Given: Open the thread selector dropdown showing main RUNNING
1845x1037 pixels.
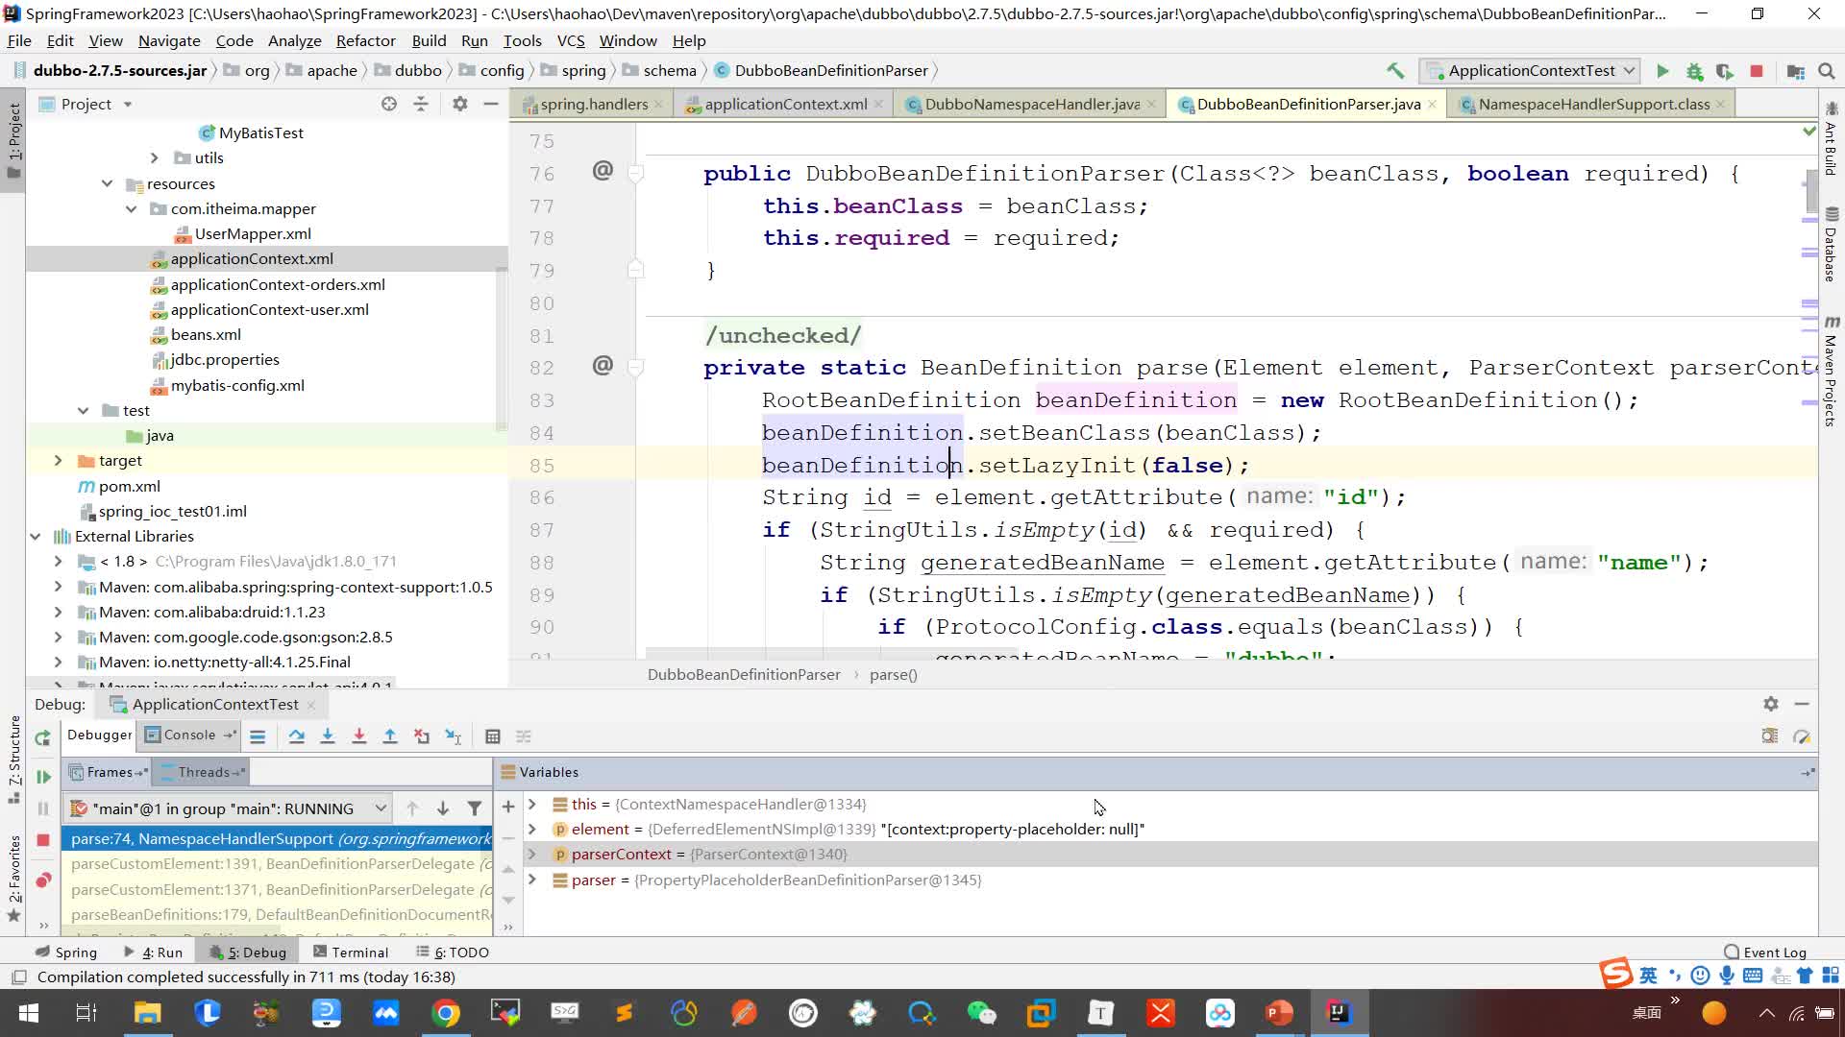Looking at the screenshot, I should pos(228,808).
